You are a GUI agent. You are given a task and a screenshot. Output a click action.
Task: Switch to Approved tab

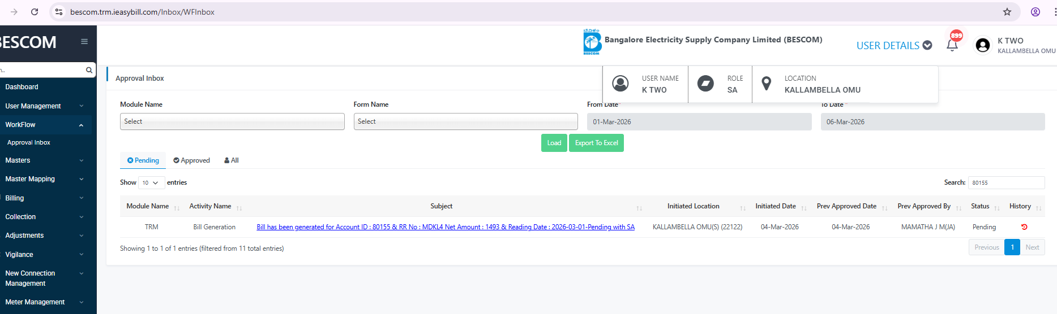191,160
